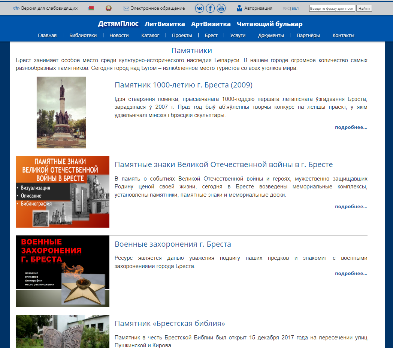Open the Каталог menu item

150,36
